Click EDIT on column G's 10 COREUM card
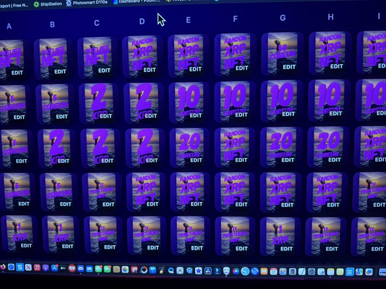The height and width of the screenshot is (289, 386). coord(288,114)
